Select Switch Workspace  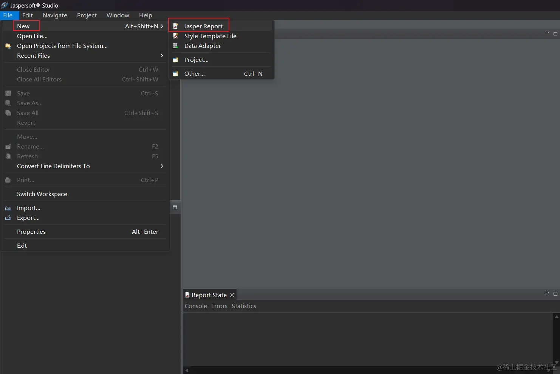[85, 194]
